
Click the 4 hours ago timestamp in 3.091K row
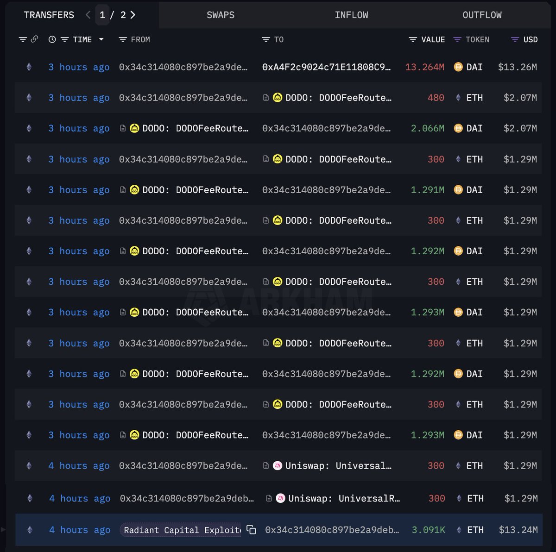coord(80,530)
